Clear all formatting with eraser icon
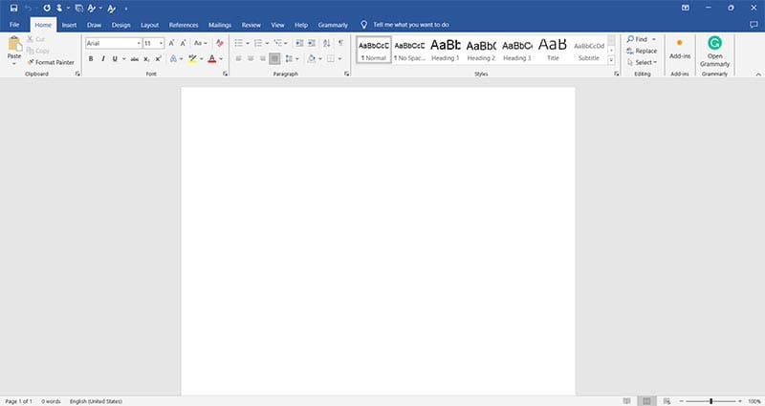 (x=220, y=43)
